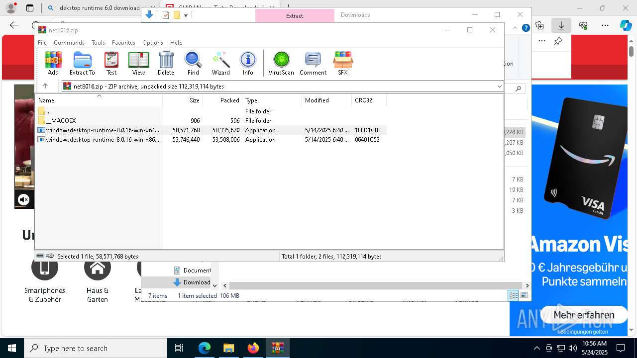Open the Find tool
637x358 pixels.
(193, 63)
